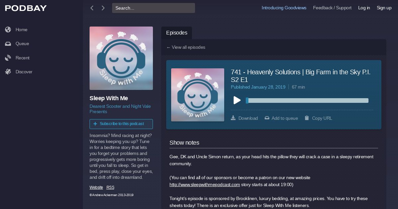The image size is (398, 209).
Task: Click the plus icon in Subscribe button
Action: [x=95, y=124]
